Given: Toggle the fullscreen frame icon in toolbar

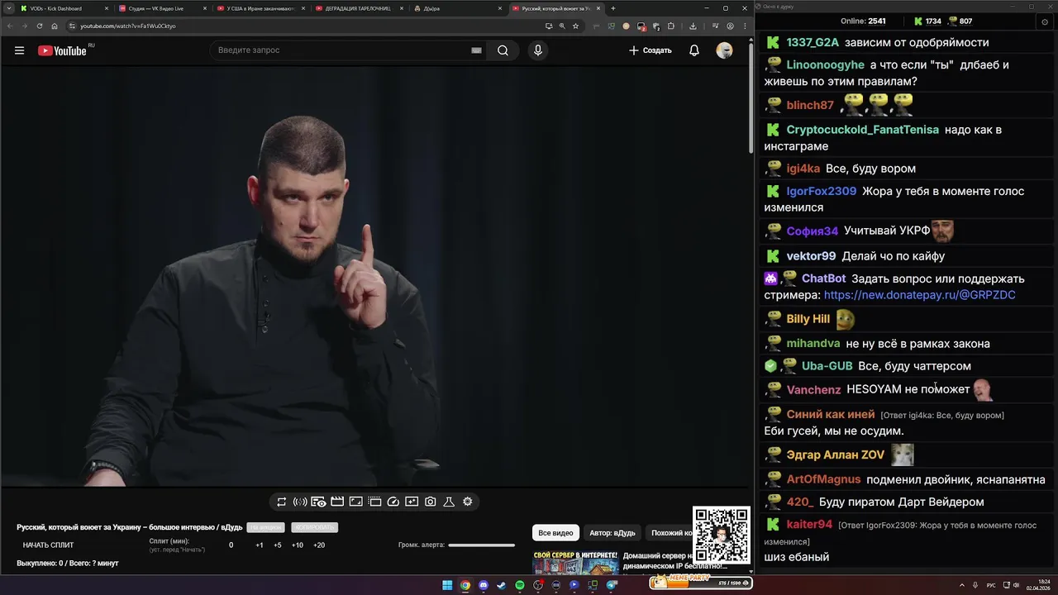Looking at the screenshot, I should (x=355, y=502).
